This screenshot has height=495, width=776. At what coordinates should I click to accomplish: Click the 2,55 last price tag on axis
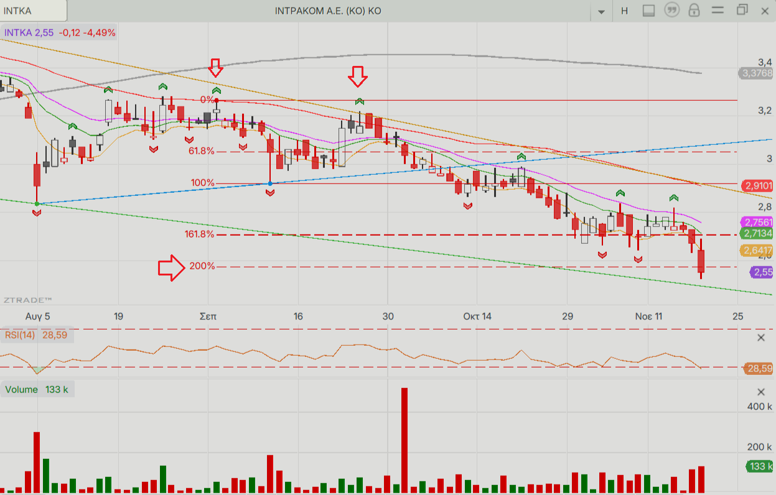762,272
